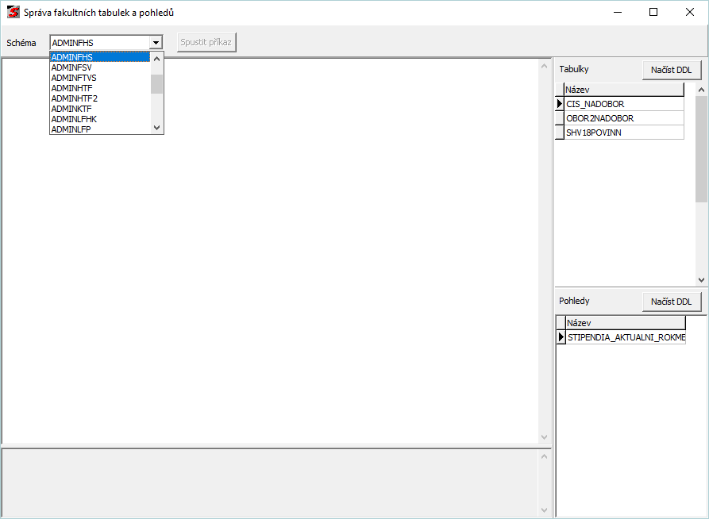Pick ADMINHTF2 in the dropdown list
The image size is (709, 519).
click(x=74, y=98)
